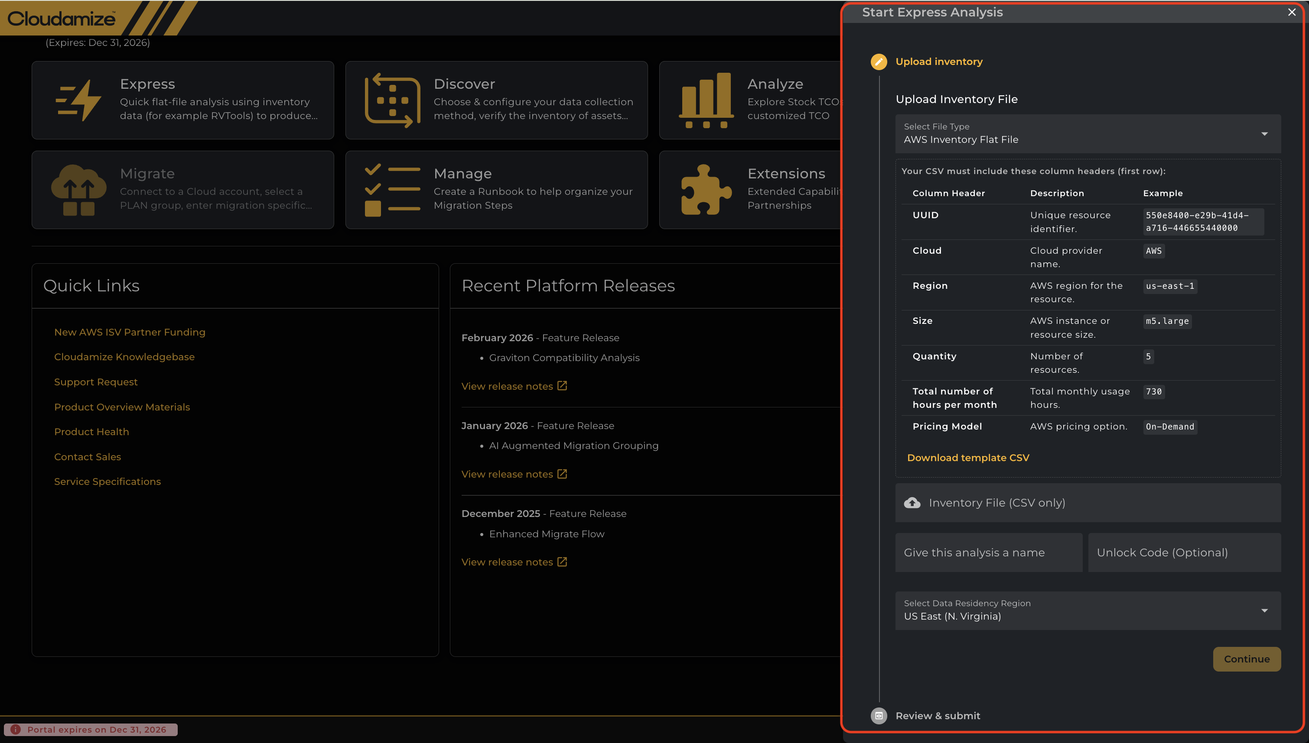The width and height of the screenshot is (1309, 743).
Task: Click the Extensions puzzle piece icon
Action: [x=707, y=190]
